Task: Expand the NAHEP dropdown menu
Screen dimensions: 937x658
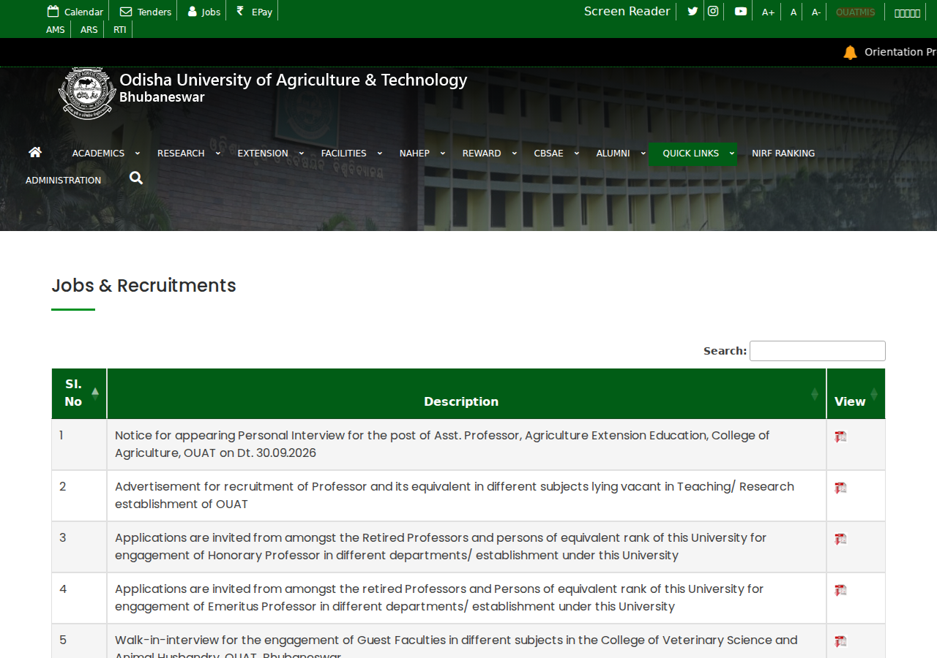Action: coord(421,154)
